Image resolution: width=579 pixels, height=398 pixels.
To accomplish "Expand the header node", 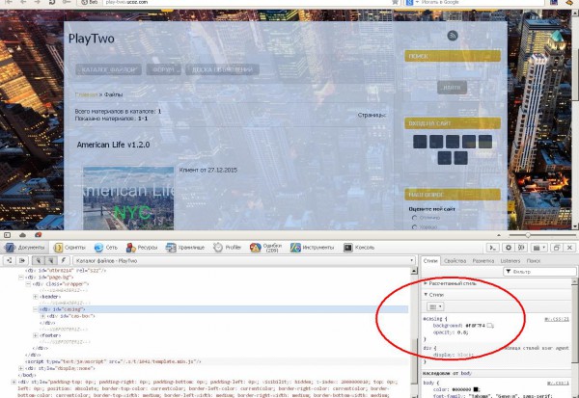I will [x=36, y=297].
